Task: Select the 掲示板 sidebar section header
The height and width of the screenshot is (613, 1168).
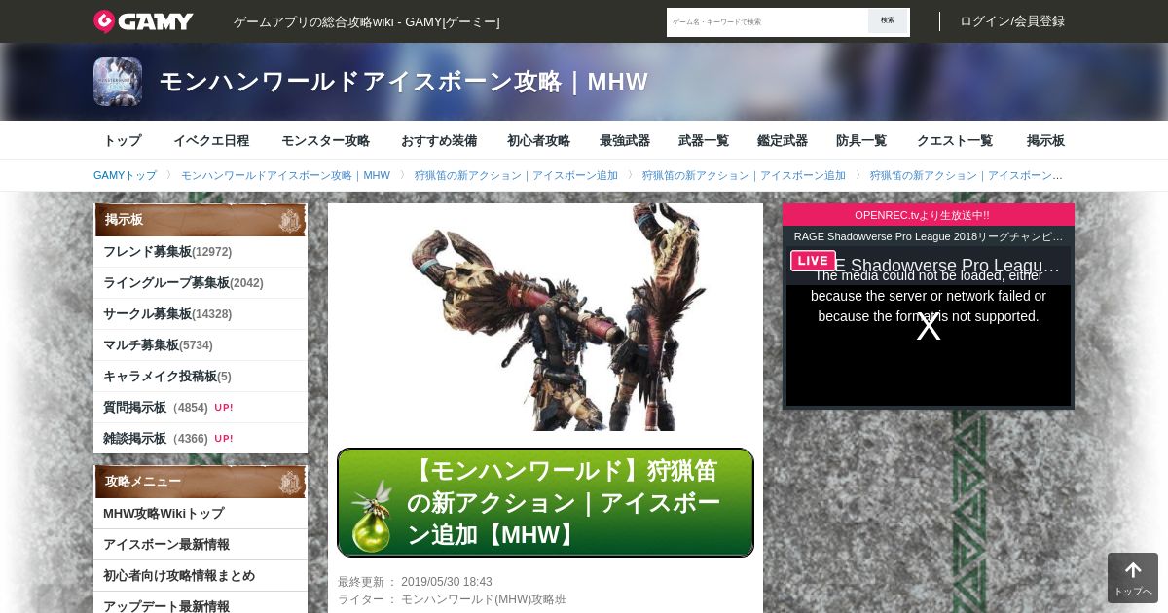Action: point(201,220)
